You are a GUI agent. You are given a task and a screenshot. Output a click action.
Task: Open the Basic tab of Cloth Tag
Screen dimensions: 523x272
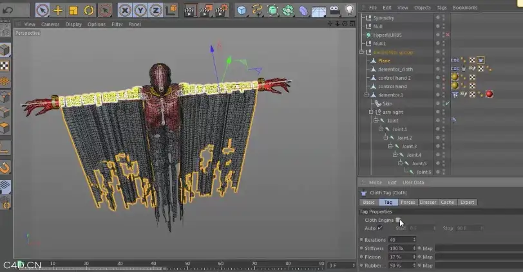368,202
